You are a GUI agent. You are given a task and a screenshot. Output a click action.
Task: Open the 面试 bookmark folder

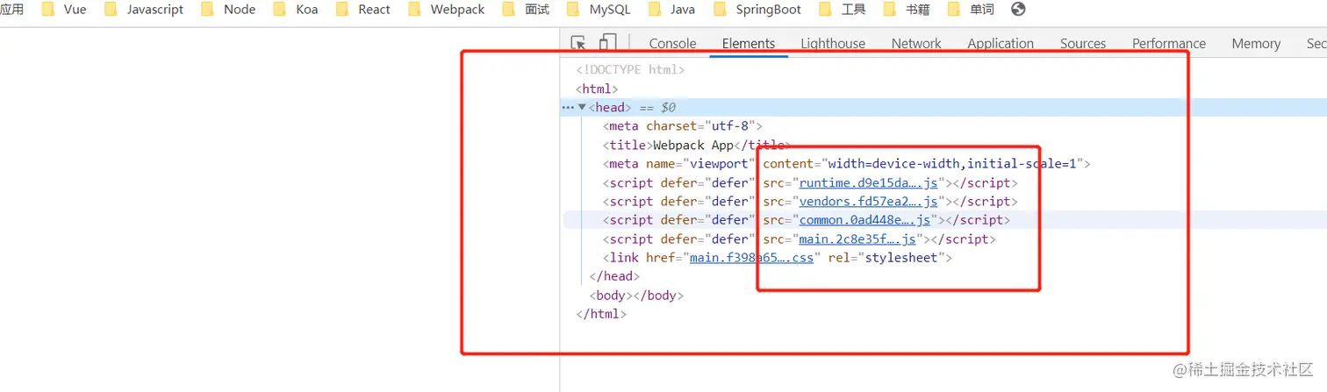point(527,10)
